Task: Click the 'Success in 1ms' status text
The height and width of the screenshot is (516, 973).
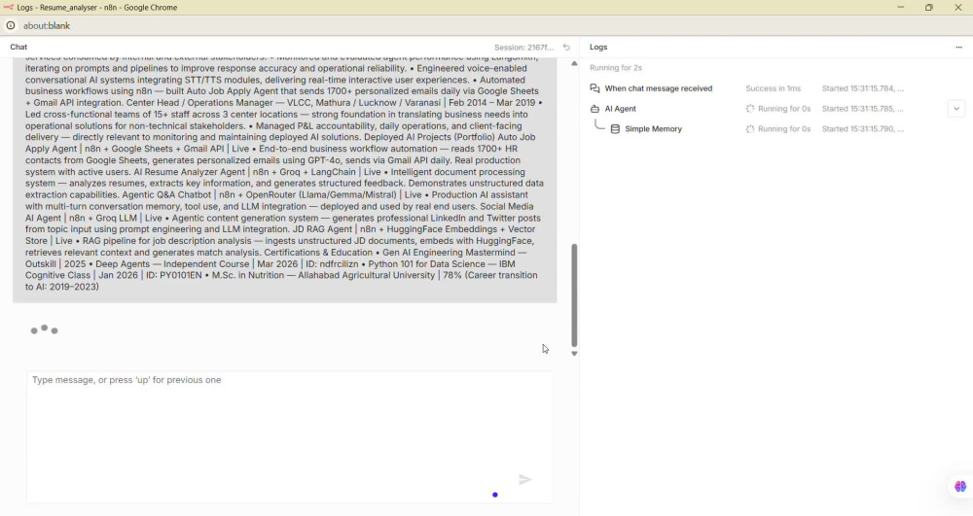Action: click(x=773, y=88)
